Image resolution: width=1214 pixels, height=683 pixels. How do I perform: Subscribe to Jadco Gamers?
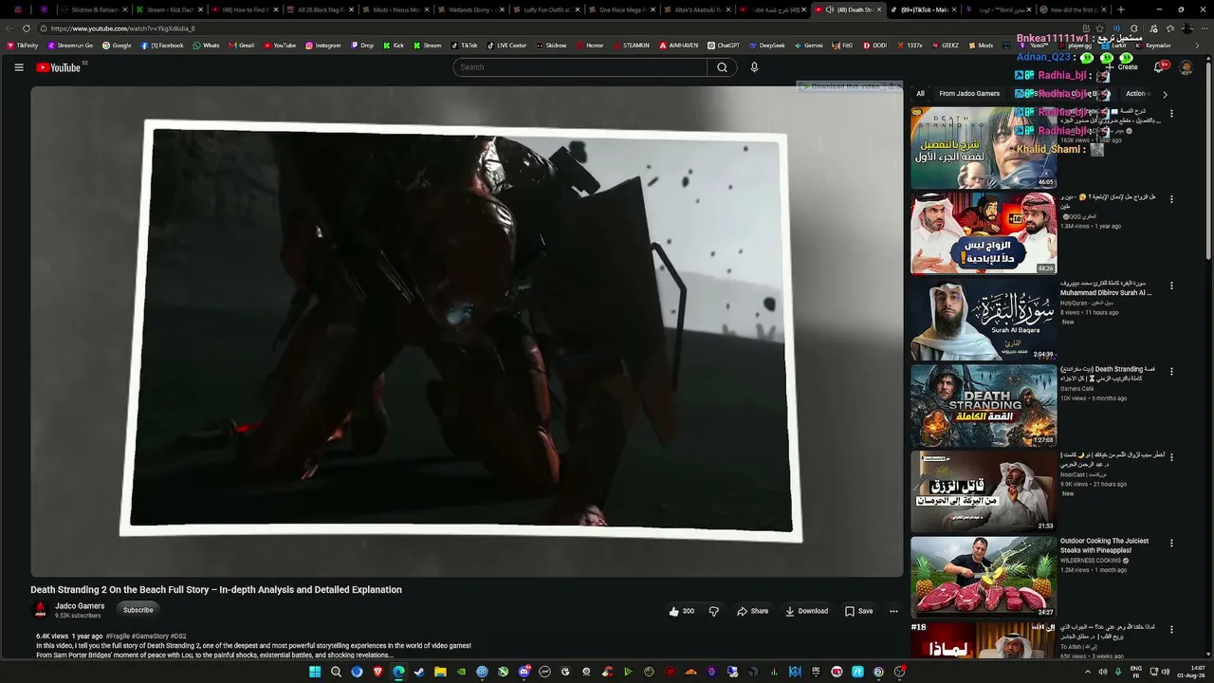click(x=138, y=610)
